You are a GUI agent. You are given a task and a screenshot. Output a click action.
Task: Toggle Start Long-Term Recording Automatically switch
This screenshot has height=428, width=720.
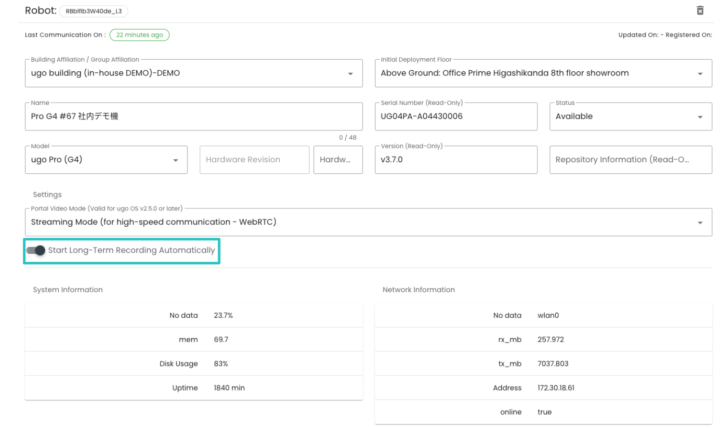36,250
